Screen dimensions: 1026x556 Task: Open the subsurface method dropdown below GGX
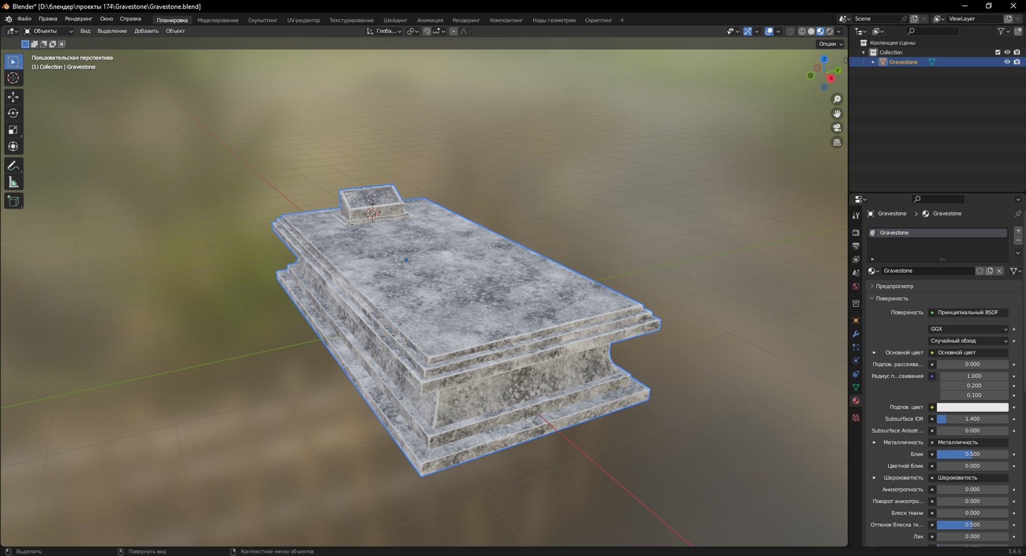point(968,341)
